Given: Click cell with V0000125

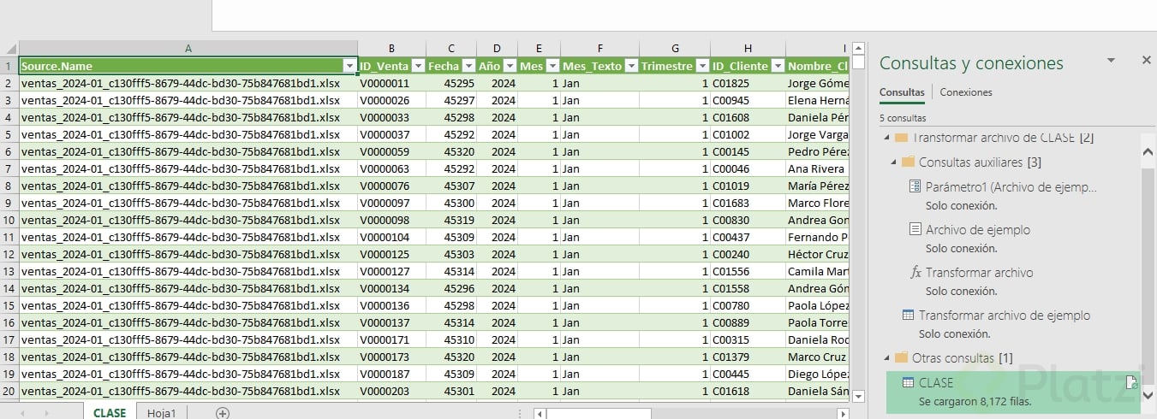Looking at the screenshot, I should (x=391, y=254).
